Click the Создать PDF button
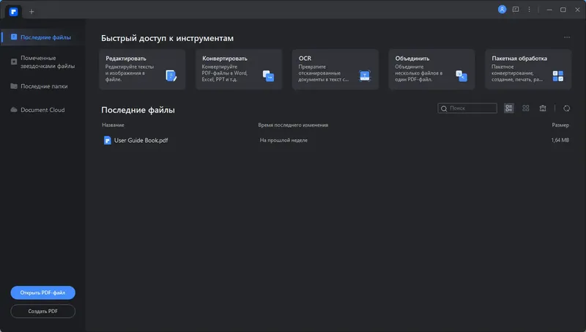586x332 pixels. tap(43, 312)
